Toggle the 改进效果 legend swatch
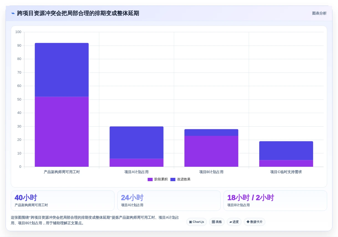This screenshot has width=338, height=237. pos(173,179)
